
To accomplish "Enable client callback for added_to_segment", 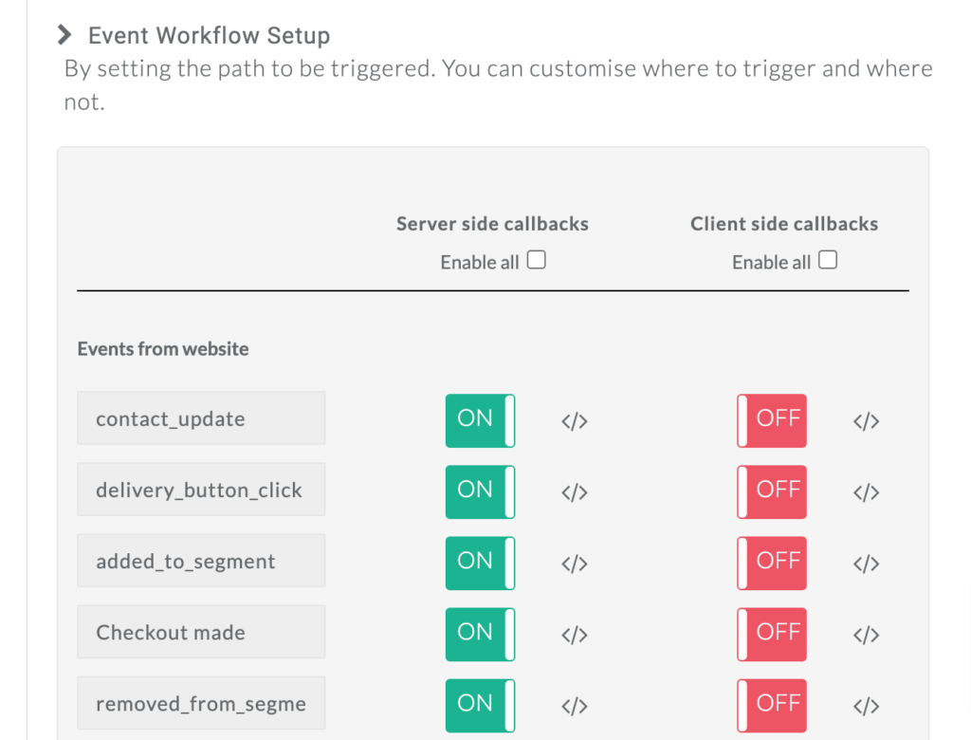I will (772, 563).
